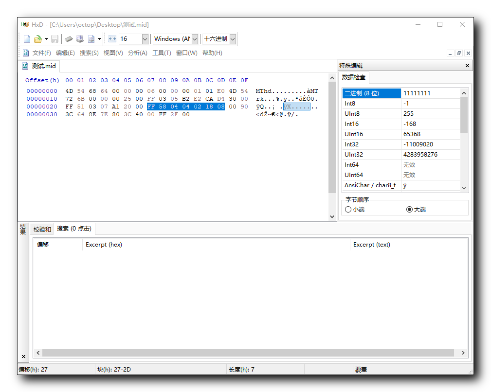
Task: Click the 4D byte at offset 00
Action: click(69, 91)
